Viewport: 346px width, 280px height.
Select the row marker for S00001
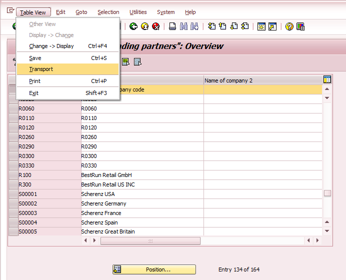coord(13,194)
